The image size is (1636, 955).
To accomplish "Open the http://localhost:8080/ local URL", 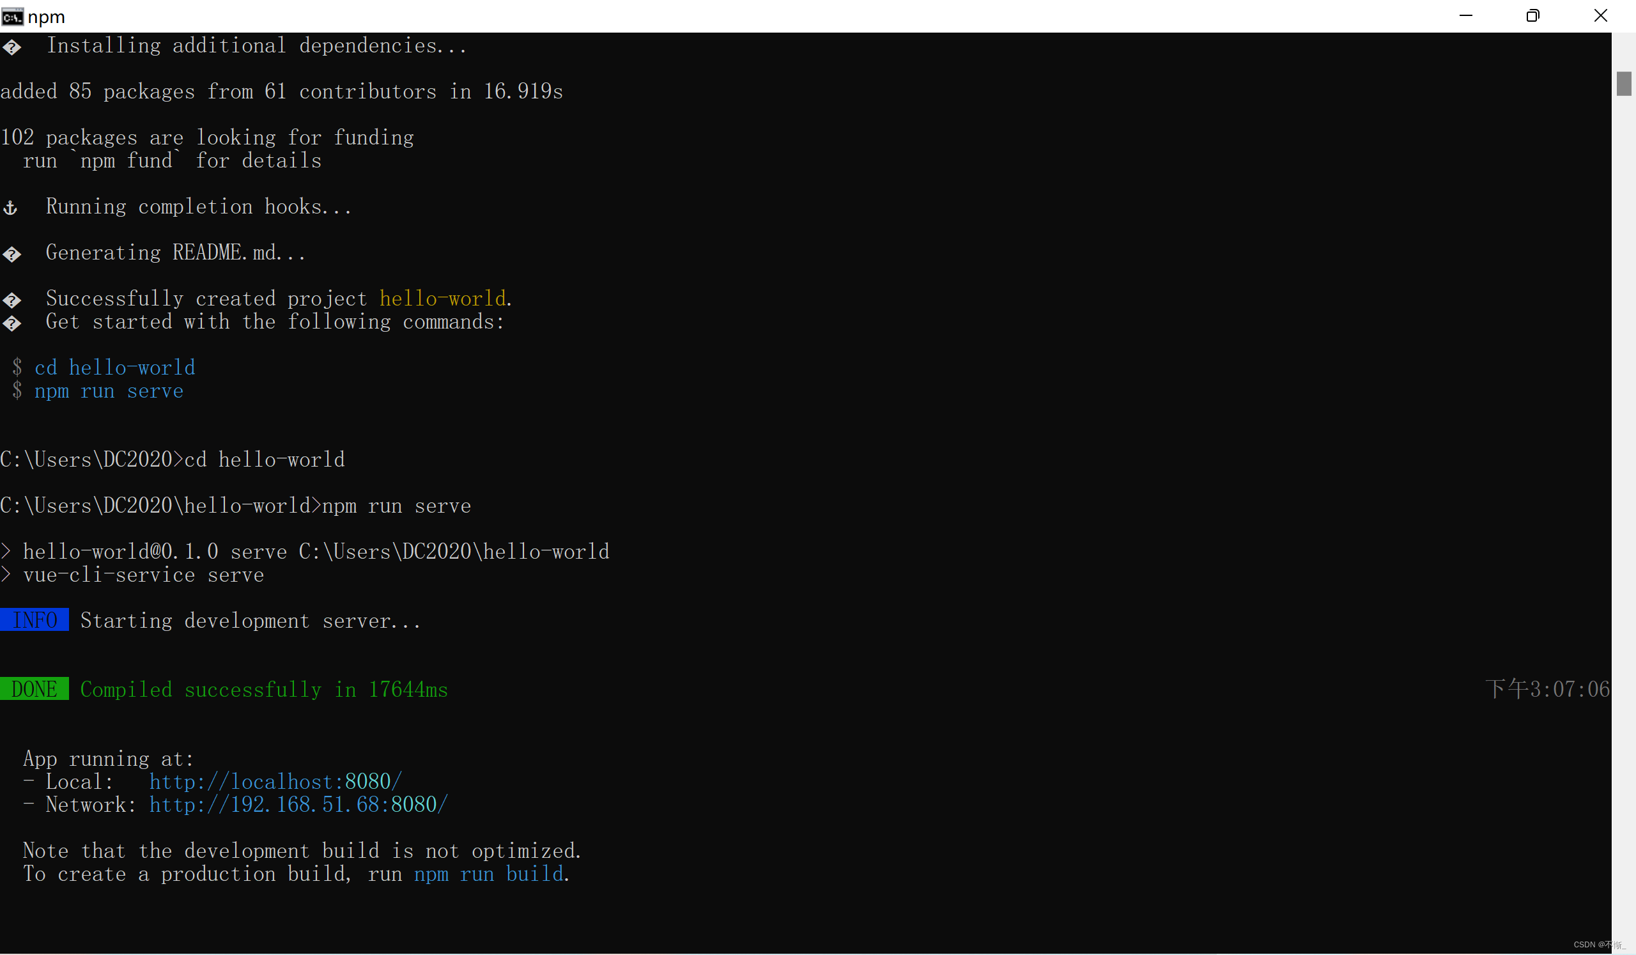I will 276,782.
